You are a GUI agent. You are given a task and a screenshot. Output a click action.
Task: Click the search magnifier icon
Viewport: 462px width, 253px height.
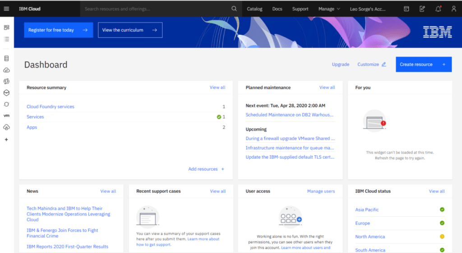(x=234, y=9)
